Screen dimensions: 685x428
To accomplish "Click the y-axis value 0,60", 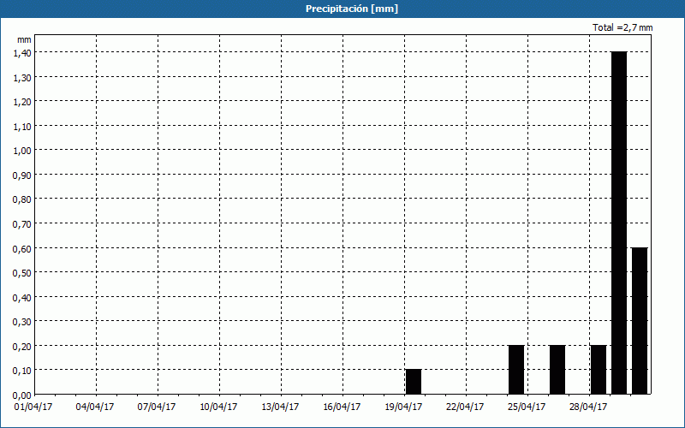I will click(21, 248).
